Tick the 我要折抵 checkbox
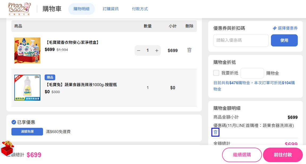Screen dimensions: 306x164 point(216,73)
